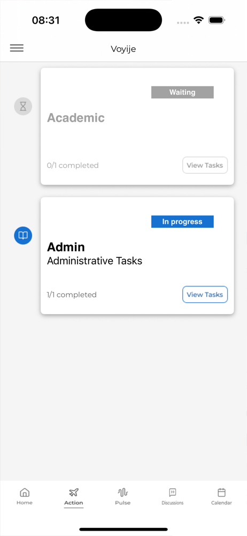
Task: Click the Voyije header title
Action: coord(123,49)
